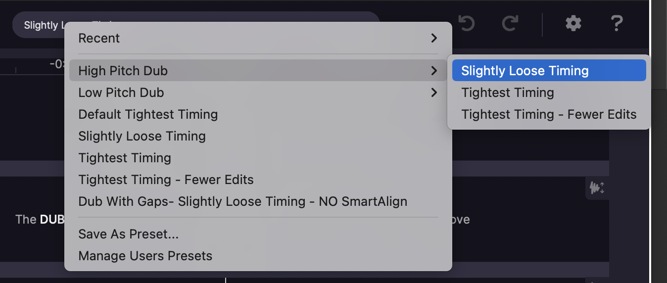This screenshot has width=667, height=283.
Task: Open help via question mark icon
Action: tap(616, 23)
